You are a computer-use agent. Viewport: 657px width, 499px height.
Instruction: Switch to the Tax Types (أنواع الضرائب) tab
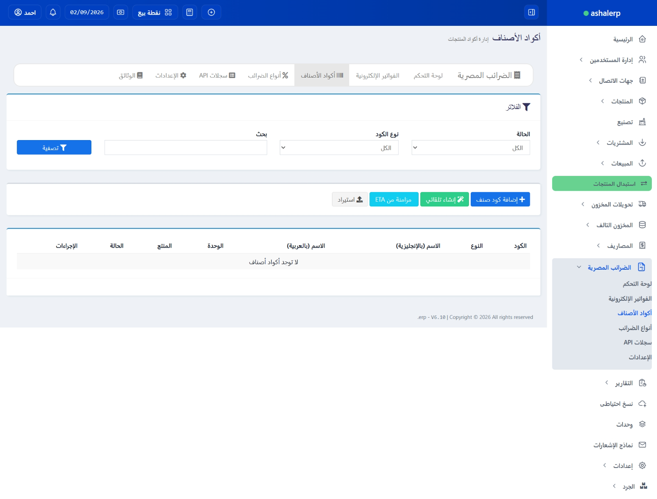tap(268, 75)
